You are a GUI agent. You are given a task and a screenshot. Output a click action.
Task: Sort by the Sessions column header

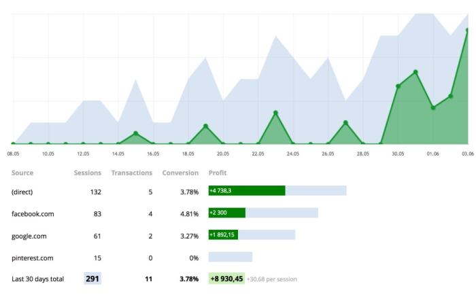pos(87,173)
